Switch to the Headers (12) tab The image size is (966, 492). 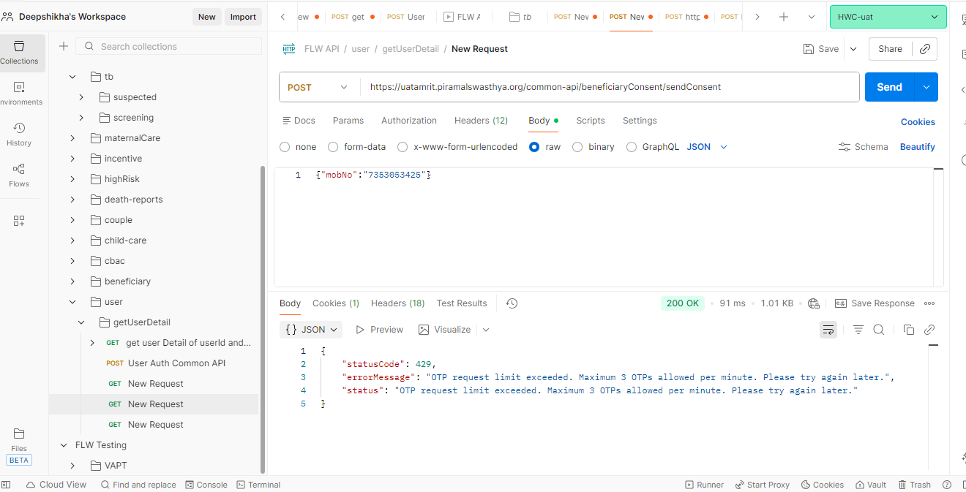pyautogui.click(x=481, y=121)
